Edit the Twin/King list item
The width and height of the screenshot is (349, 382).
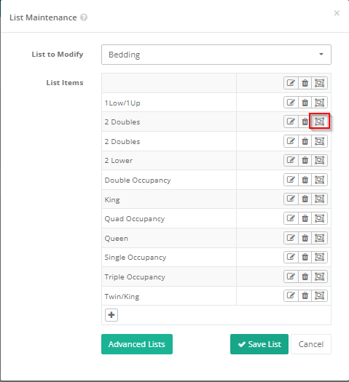pos(291,295)
